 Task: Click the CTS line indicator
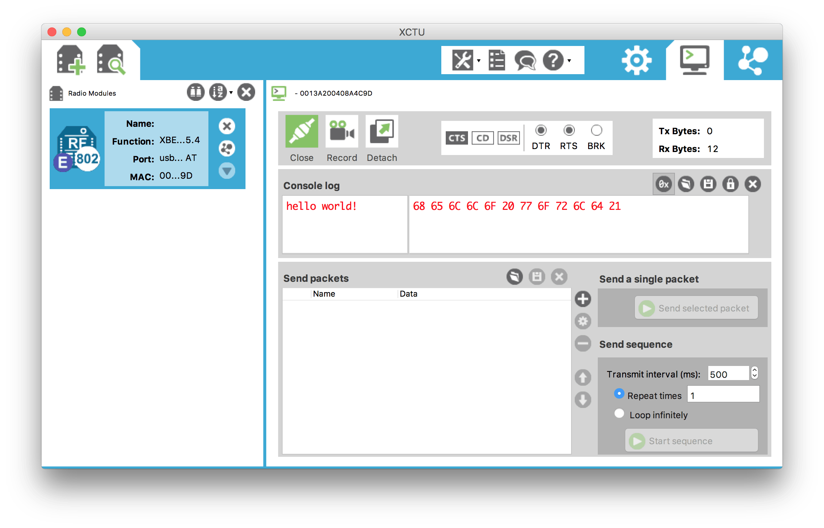[457, 138]
